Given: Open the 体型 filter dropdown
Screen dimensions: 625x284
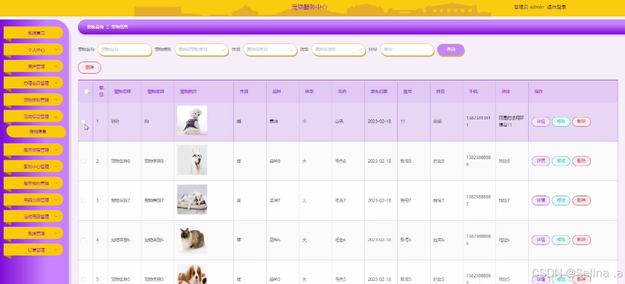Looking at the screenshot, I should pyautogui.click(x=339, y=49).
